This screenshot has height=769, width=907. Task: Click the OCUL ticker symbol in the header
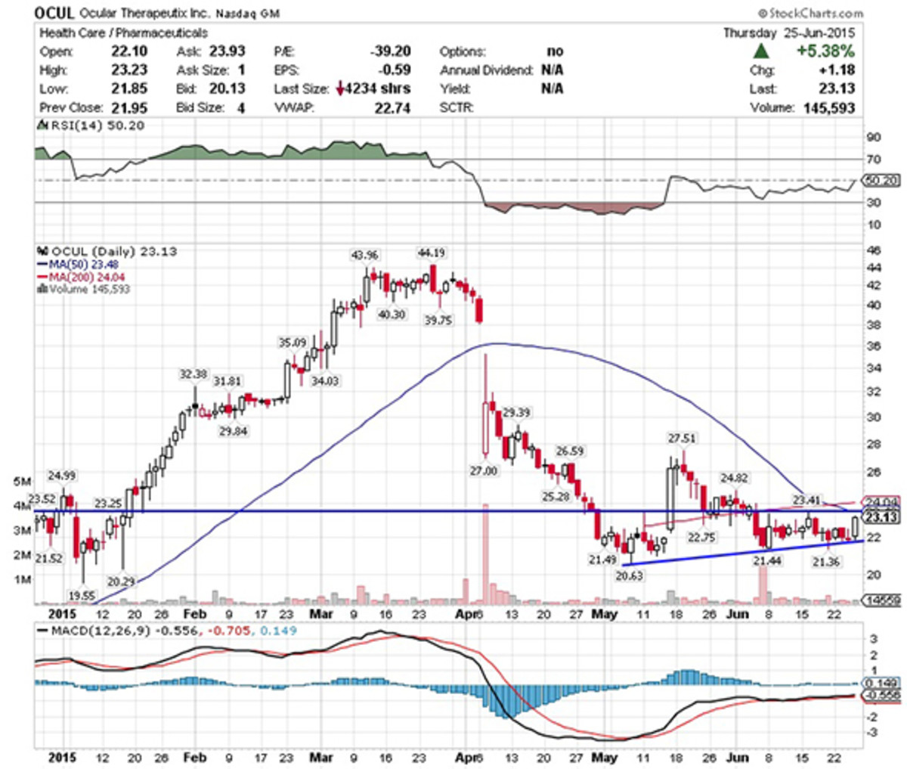coord(54,13)
